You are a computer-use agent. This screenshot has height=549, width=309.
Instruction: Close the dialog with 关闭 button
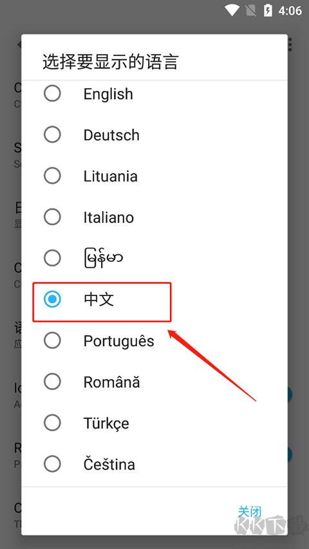click(x=250, y=512)
